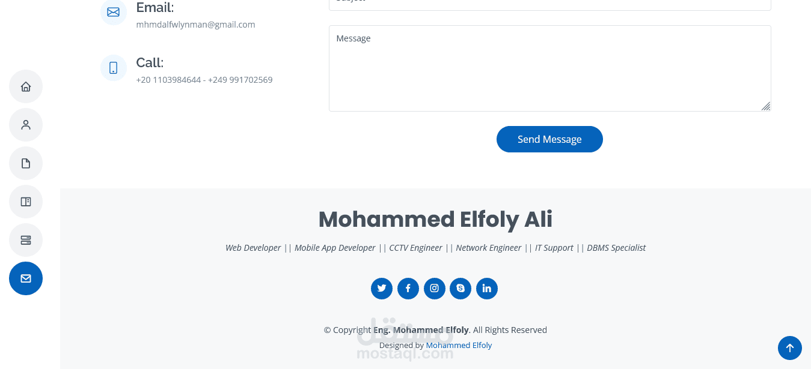Viewport: 811px width, 369px height.
Task: Open About section via person icon
Action: pyautogui.click(x=26, y=125)
